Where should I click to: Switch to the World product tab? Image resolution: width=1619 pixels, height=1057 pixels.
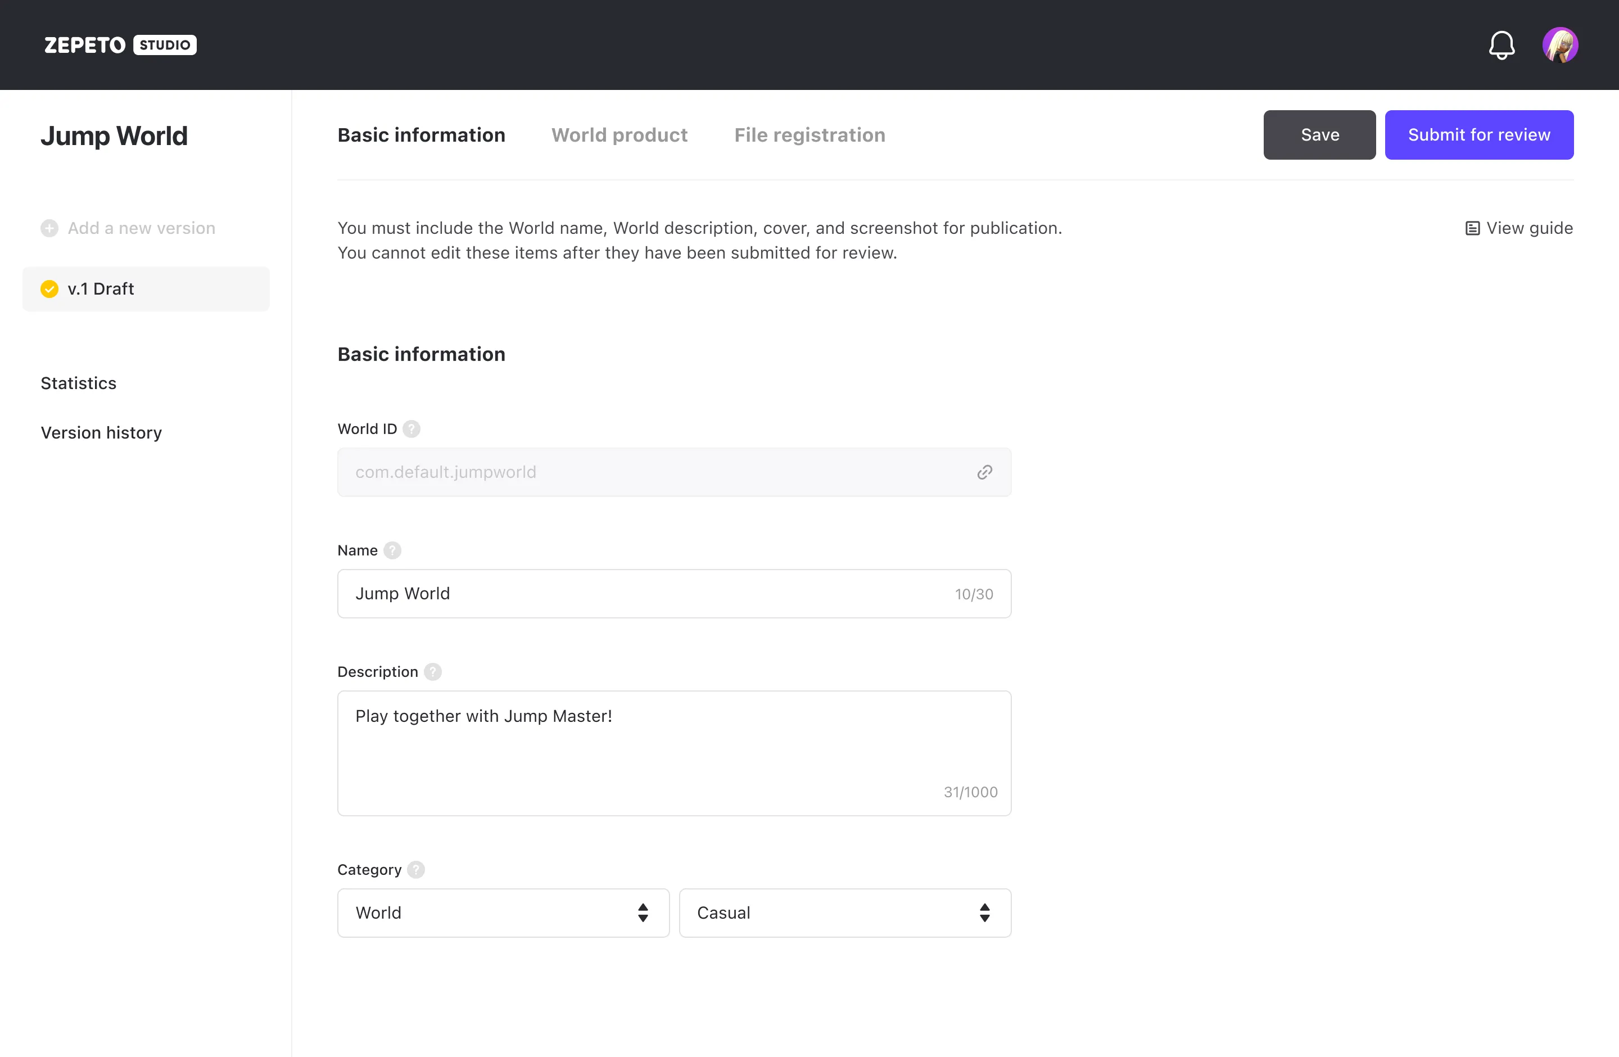tap(619, 133)
